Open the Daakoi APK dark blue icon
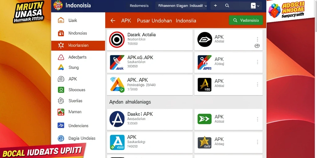The image size is (317, 158). tap(117, 119)
